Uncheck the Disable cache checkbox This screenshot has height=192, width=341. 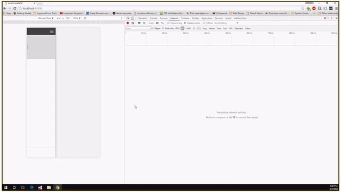coord(185,23)
